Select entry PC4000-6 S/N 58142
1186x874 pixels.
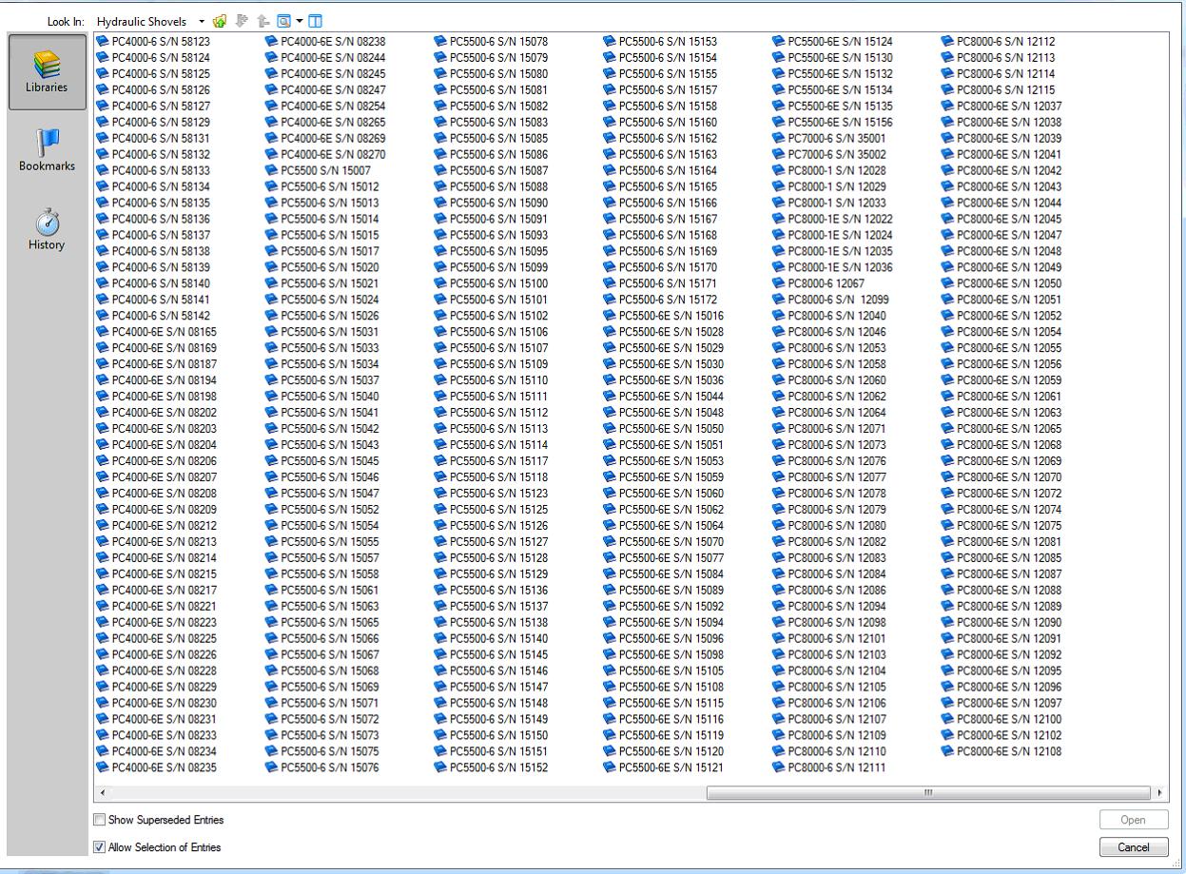pos(161,316)
